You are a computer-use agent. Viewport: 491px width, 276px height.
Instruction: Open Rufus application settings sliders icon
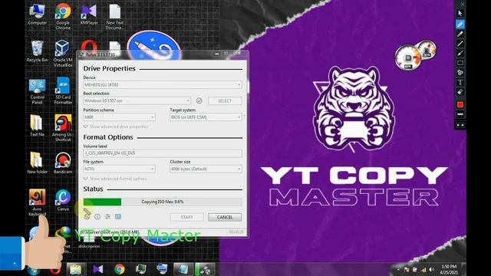107,216
